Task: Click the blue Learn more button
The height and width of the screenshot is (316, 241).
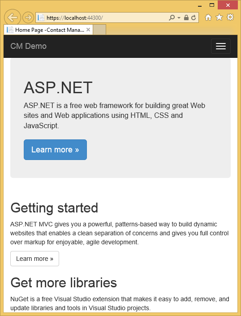Action: pyautogui.click(x=55, y=150)
